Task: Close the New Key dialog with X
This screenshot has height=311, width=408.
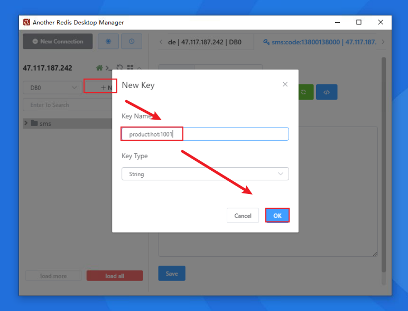Action: pyautogui.click(x=285, y=84)
